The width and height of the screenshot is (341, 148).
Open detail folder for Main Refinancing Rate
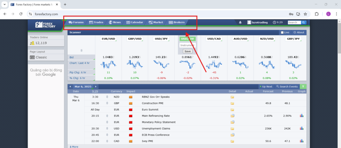point(232,116)
